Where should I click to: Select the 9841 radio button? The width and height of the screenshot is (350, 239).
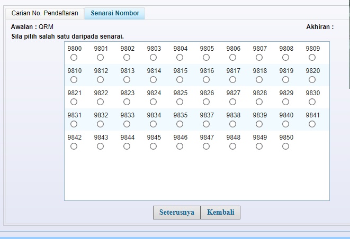[x=312, y=124]
